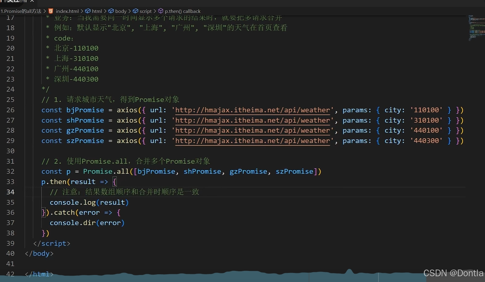Click the p.then() callback symbol icon
This screenshot has width=485, height=282.
pyautogui.click(x=161, y=11)
